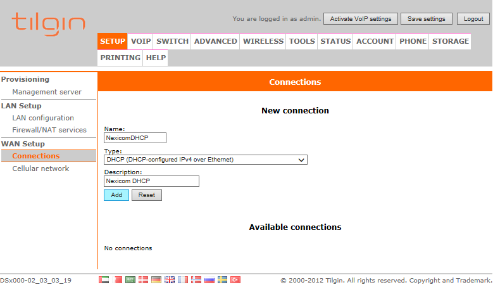Open LAN configuration page
493x287 pixels.
coord(43,118)
